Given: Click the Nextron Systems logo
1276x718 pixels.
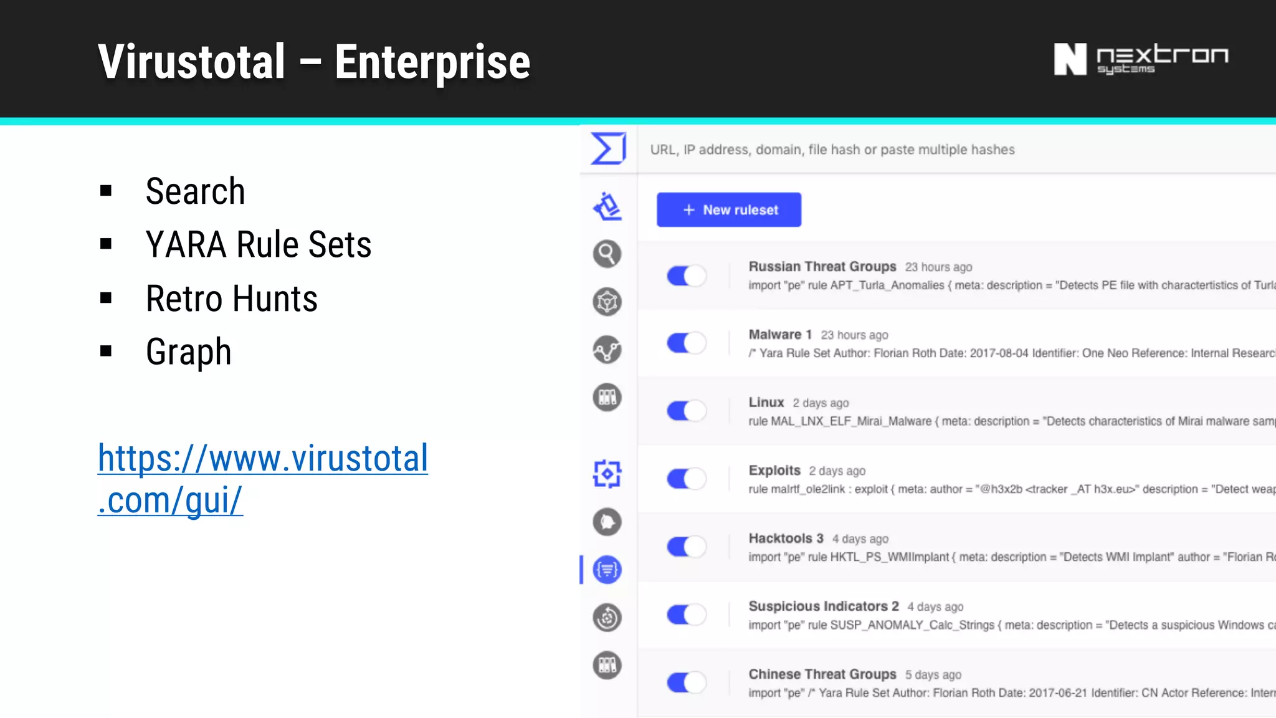Looking at the screenshot, I should [1141, 59].
